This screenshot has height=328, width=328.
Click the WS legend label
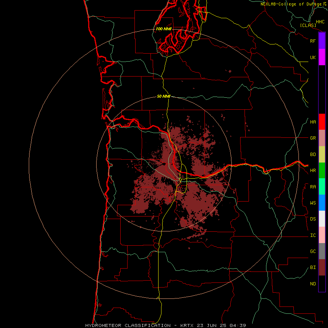313,203
